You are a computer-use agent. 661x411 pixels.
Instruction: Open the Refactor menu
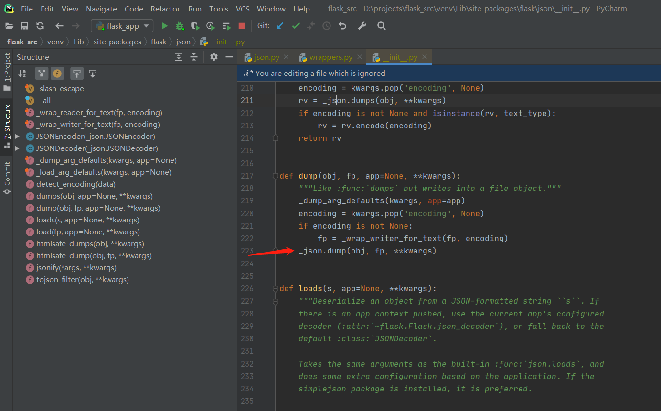[165, 9]
